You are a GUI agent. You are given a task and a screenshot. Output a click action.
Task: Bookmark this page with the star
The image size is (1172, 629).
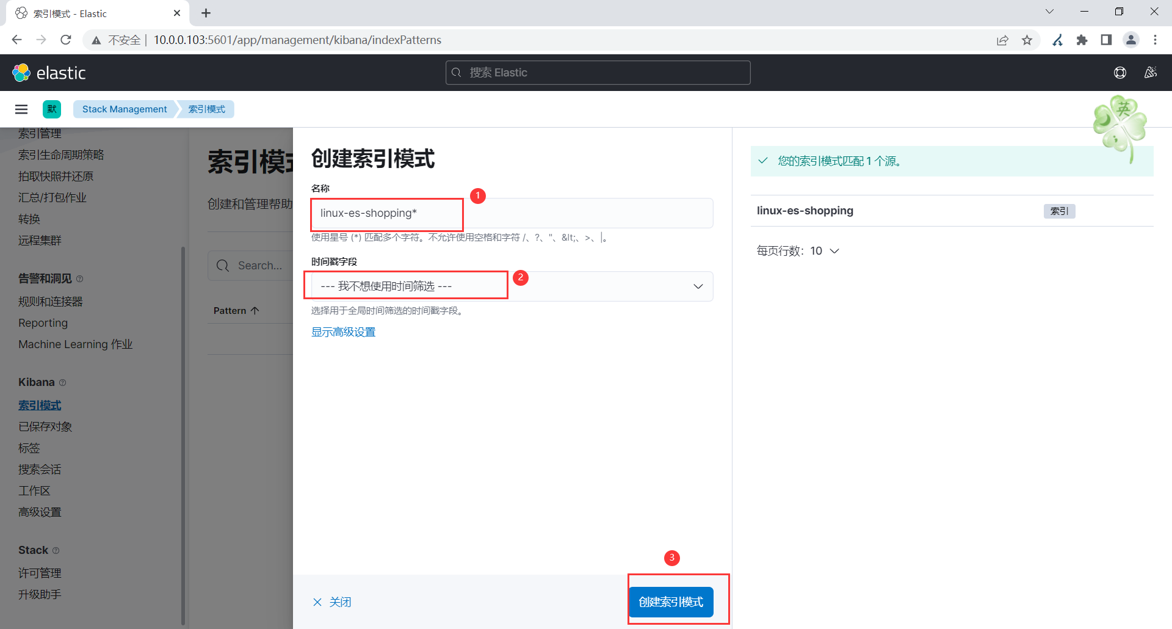click(1027, 40)
